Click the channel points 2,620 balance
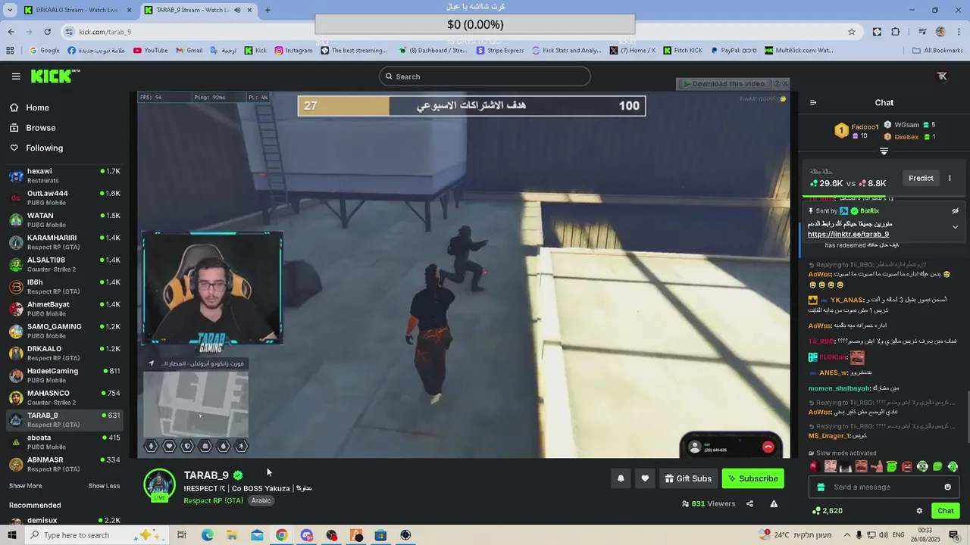The width and height of the screenshot is (970, 545). tap(827, 511)
